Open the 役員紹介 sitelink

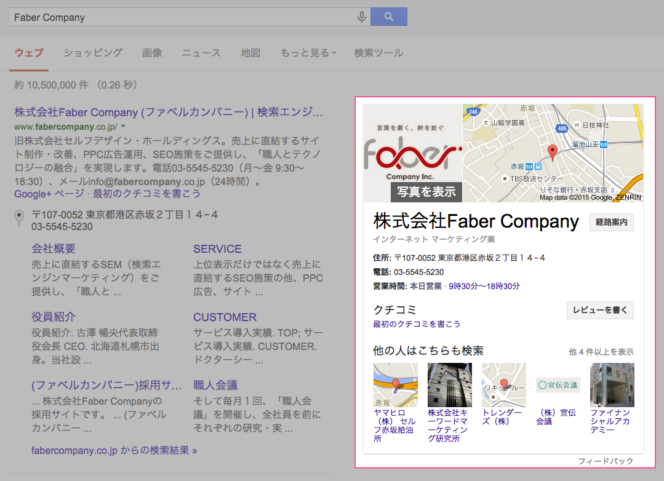coord(54,317)
